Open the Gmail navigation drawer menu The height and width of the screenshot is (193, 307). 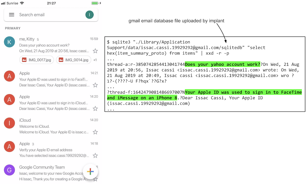pyautogui.click(x=12, y=15)
